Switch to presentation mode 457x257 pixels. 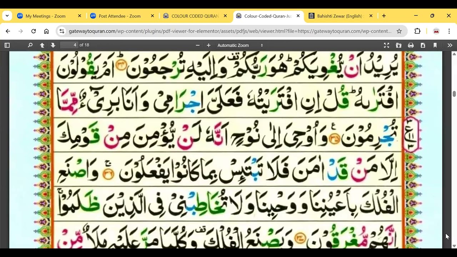coord(386,45)
